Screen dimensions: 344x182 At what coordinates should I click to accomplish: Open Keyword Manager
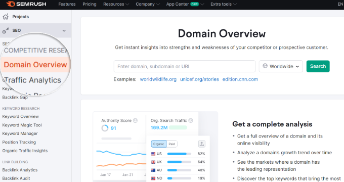[x=20, y=133]
